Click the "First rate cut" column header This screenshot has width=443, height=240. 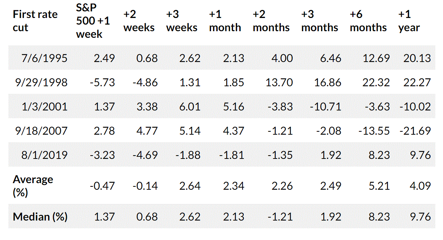point(35,21)
